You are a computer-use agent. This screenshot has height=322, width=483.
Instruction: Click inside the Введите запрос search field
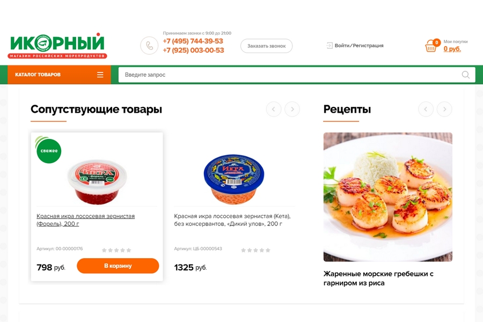point(290,75)
